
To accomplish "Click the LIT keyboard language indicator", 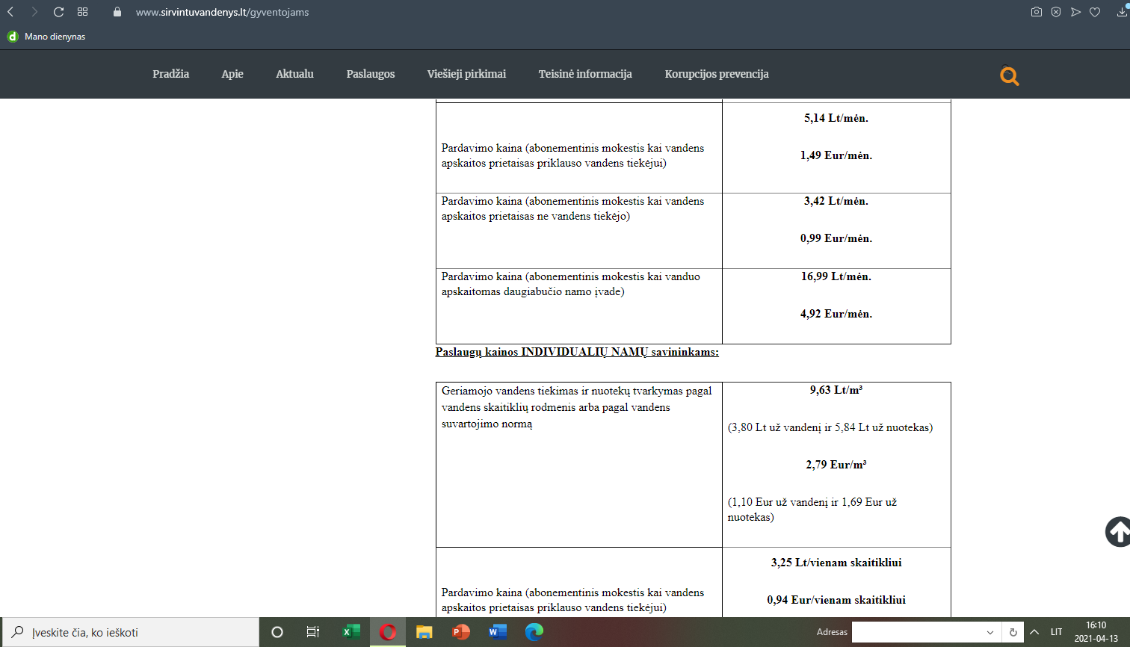I will click(1056, 632).
